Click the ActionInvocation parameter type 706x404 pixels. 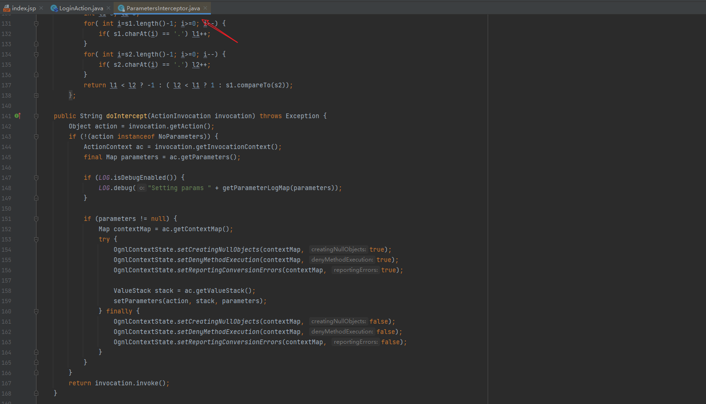point(181,116)
